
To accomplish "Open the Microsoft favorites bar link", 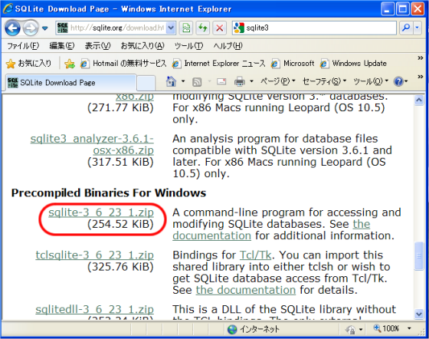I will click(293, 64).
